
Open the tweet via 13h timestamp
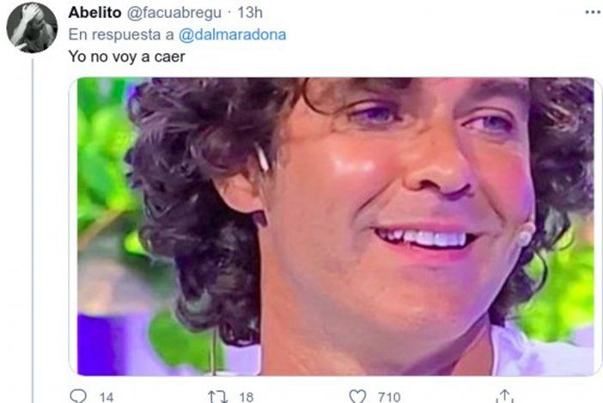250,13
